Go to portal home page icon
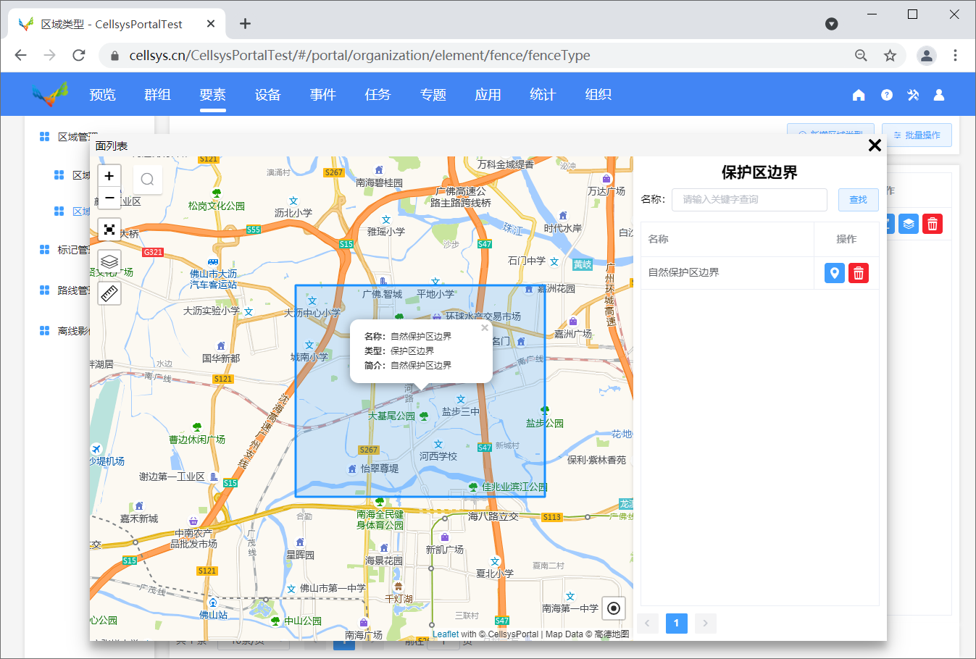Viewport: 976px width, 659px height. [x=859, y=95]
